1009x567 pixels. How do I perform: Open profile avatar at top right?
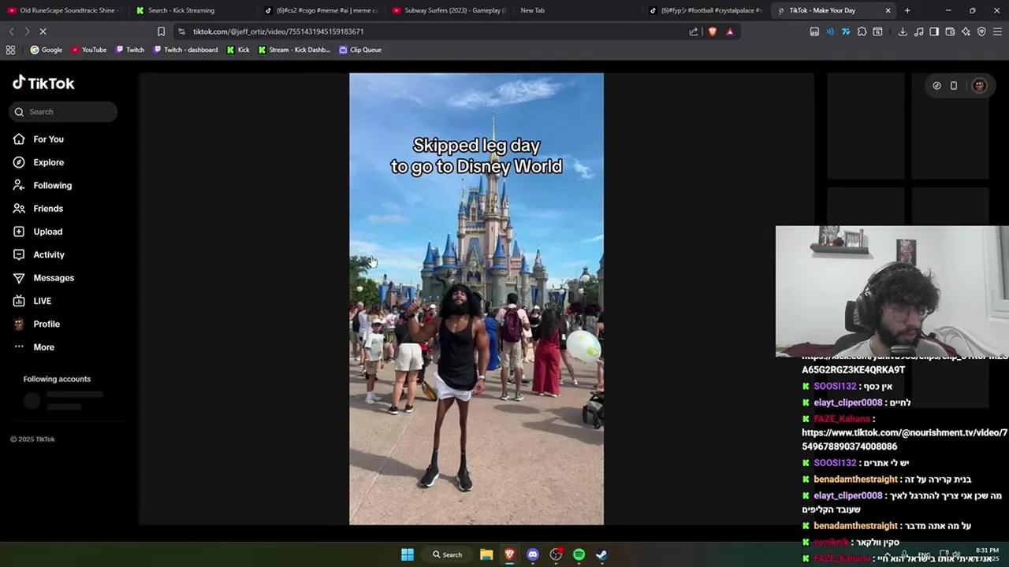979,86
